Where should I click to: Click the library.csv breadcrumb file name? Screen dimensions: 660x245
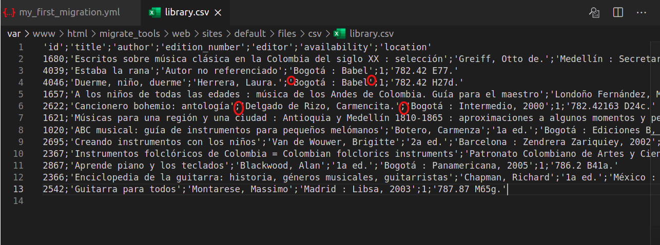point(372,34)
